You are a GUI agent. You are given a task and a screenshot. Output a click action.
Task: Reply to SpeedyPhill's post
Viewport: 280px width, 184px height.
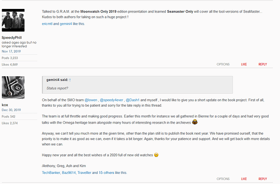(x=263, y=64)
